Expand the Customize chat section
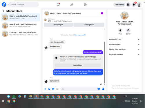Viewport: 145px width, 108px height. 124,39
